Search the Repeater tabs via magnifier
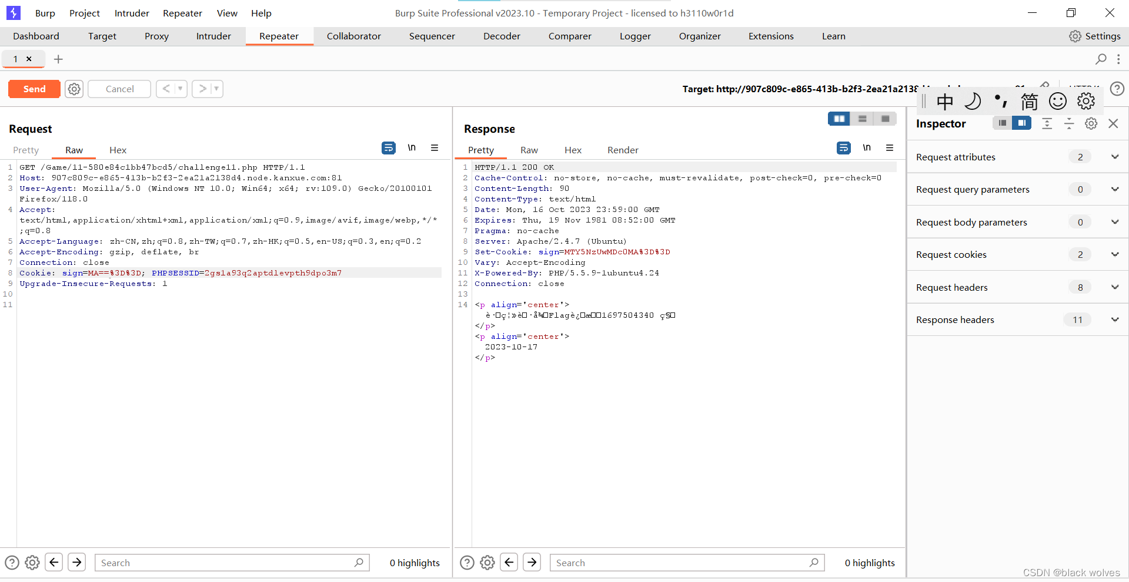The image size is (1129, 582). (1101, 59)
